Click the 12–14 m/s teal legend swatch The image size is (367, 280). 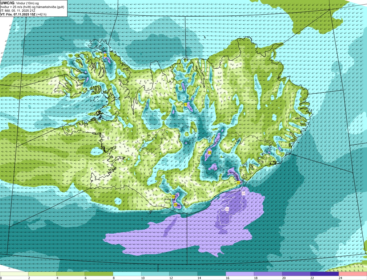(x=183, y=274)
